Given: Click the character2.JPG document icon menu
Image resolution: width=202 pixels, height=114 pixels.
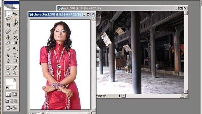Looking at the screenshot, I should coord(31,14).
